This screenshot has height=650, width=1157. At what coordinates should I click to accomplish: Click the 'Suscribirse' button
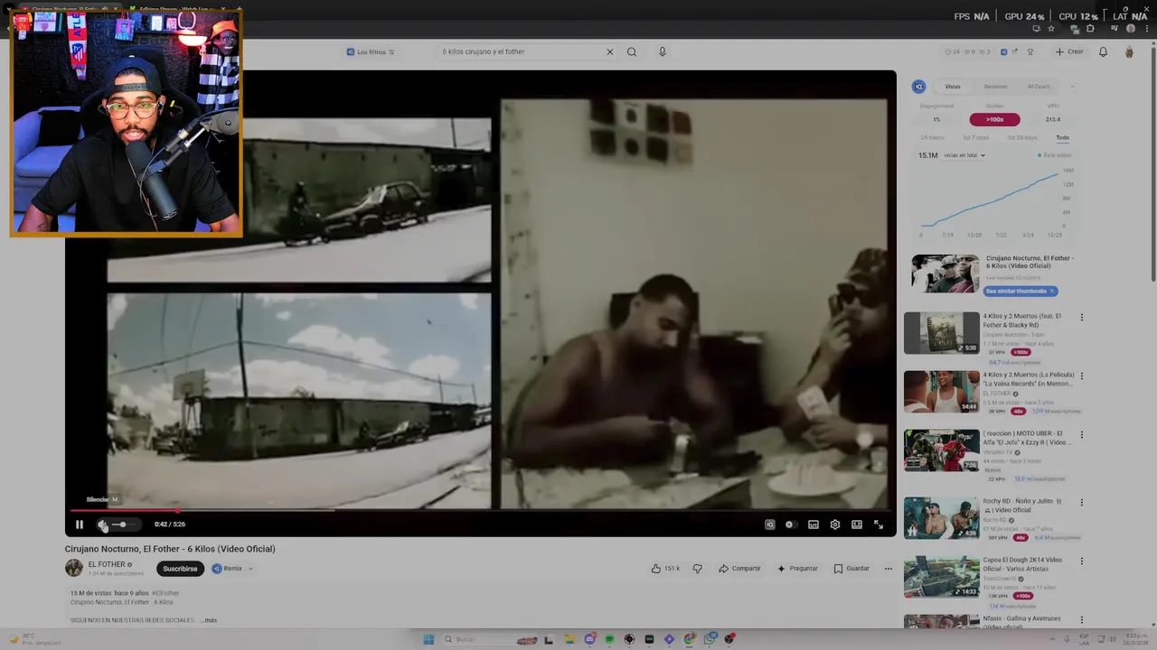point(180,569)
